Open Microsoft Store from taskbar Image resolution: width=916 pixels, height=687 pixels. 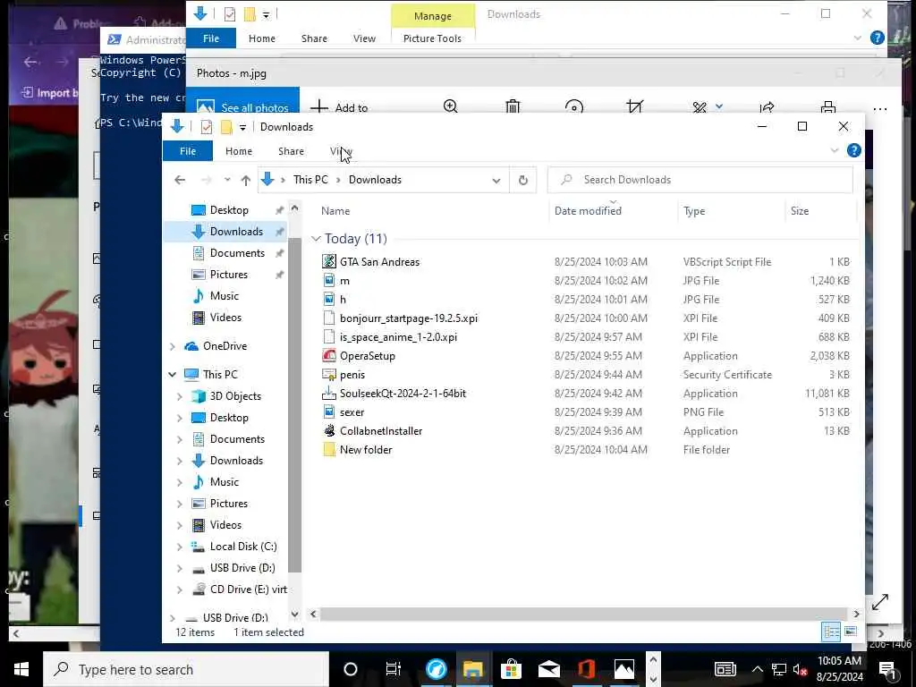pyautogui.click(x=510, y=669)
